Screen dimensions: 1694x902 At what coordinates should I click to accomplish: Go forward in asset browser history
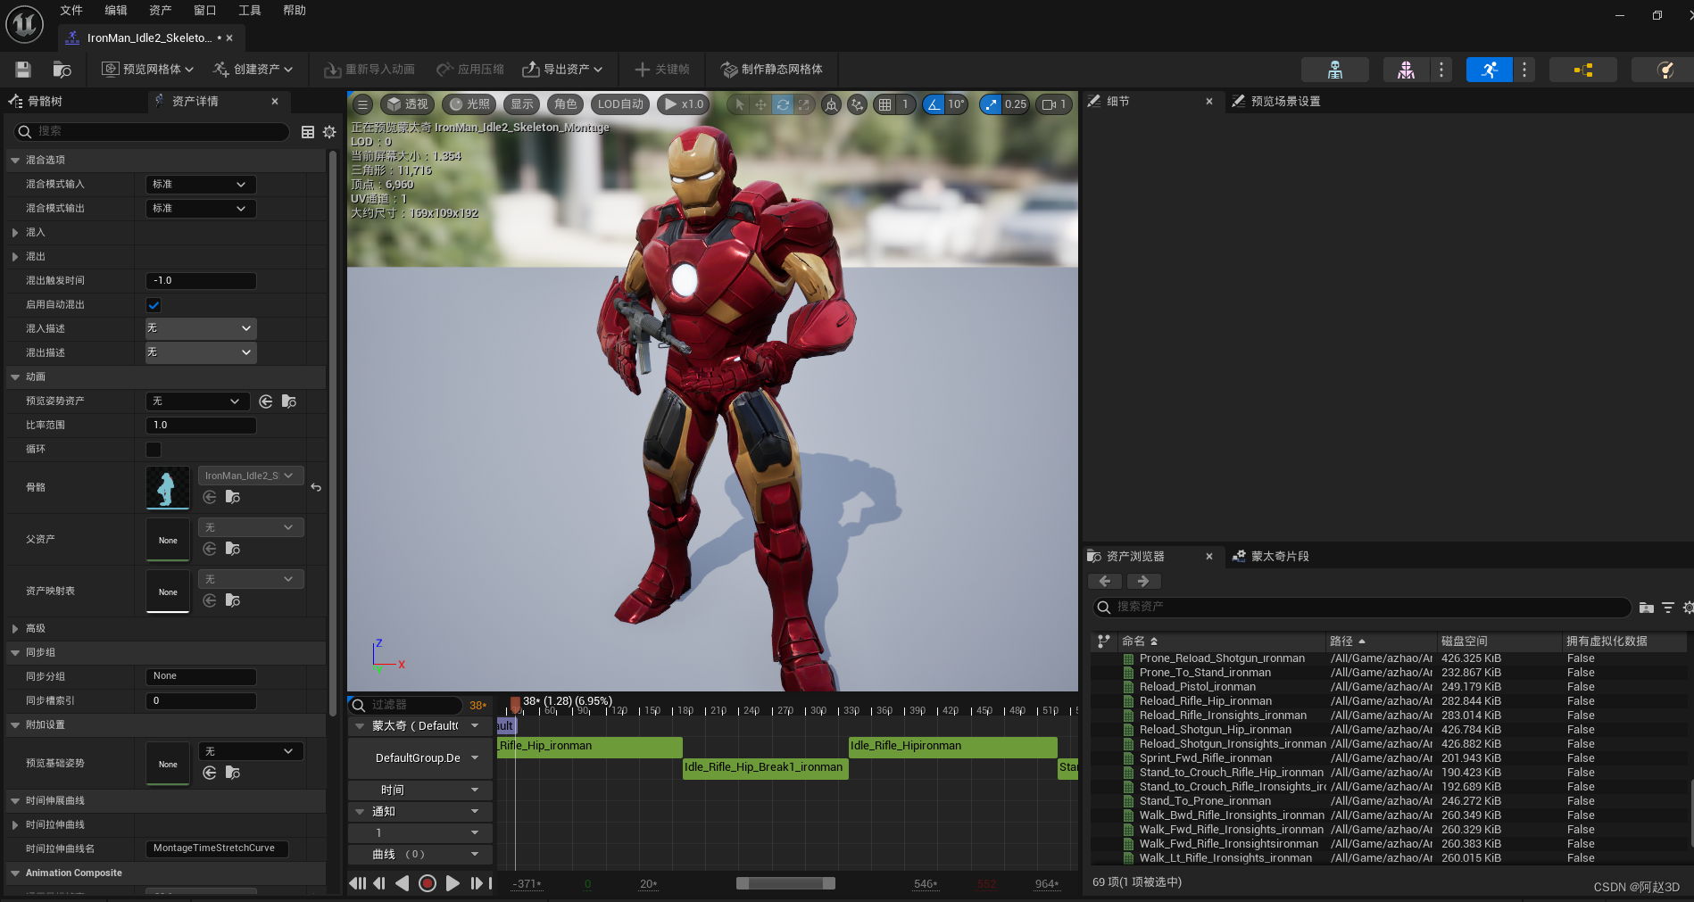pos(1143,581)
